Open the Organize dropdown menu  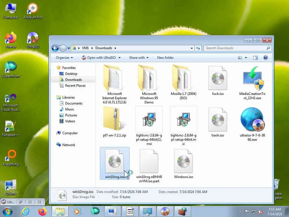(x=64, y=58)
